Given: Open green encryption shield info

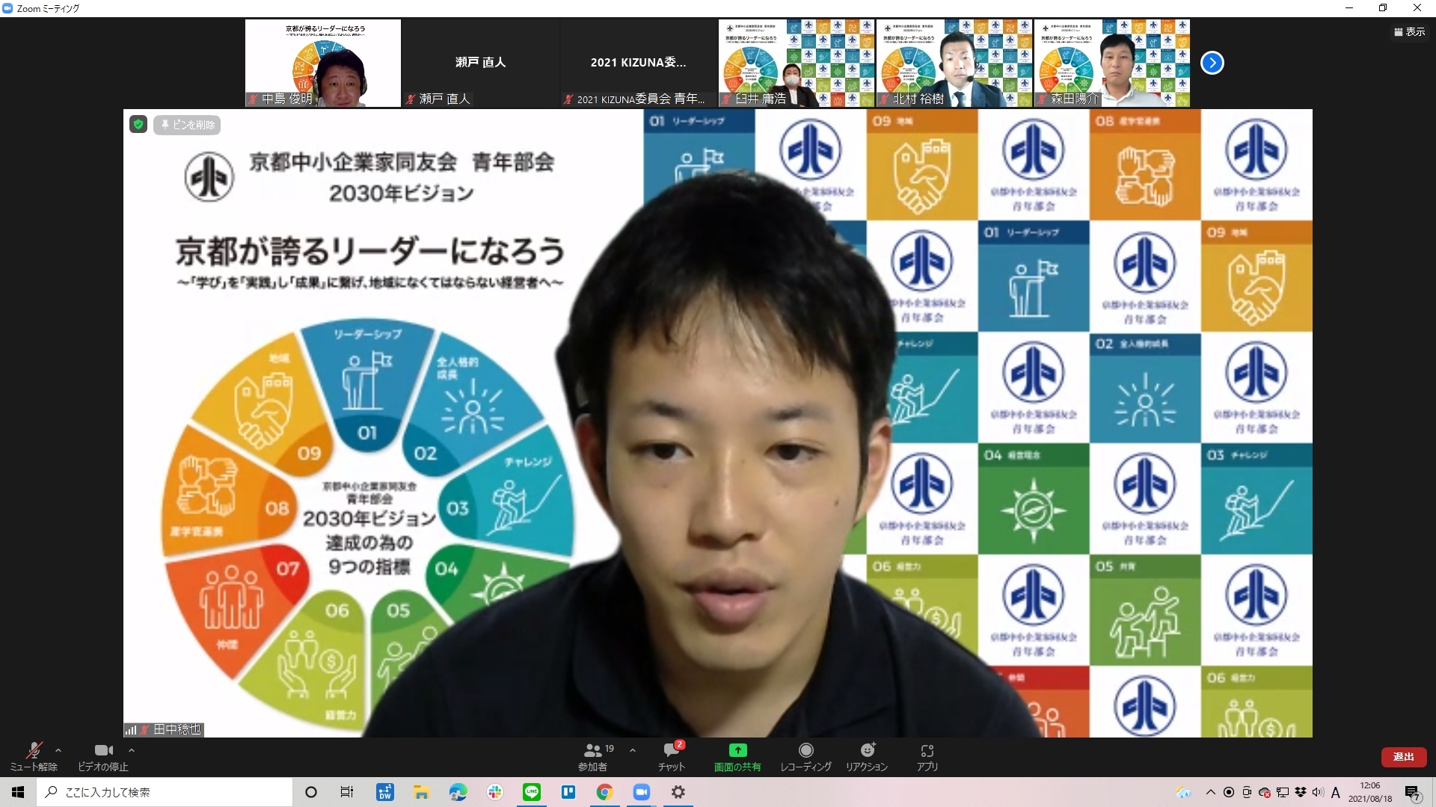Looking at the screenshot, I should pos(138,124).
